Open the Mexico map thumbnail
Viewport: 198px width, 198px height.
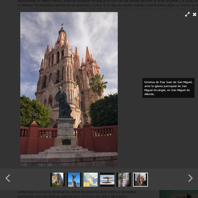tap(90, 180)
